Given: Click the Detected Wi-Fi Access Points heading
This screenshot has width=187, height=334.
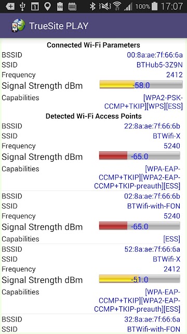Looking at the screenshot, I should [94, 116].
